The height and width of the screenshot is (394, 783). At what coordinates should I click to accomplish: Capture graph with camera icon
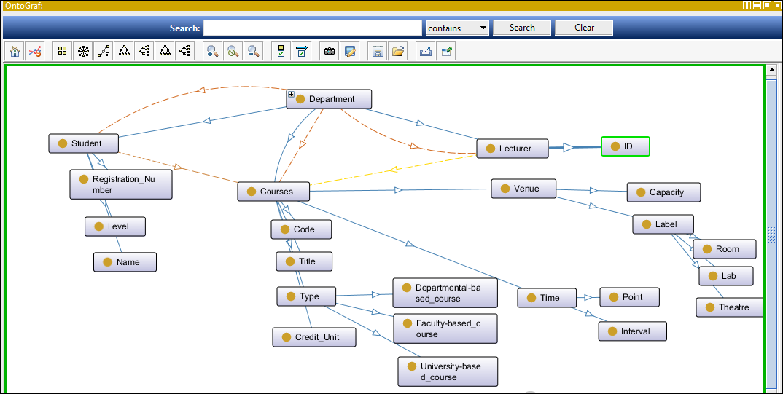330,51
